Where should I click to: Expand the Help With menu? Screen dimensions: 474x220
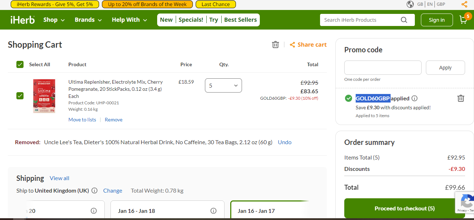coord(129,20)
